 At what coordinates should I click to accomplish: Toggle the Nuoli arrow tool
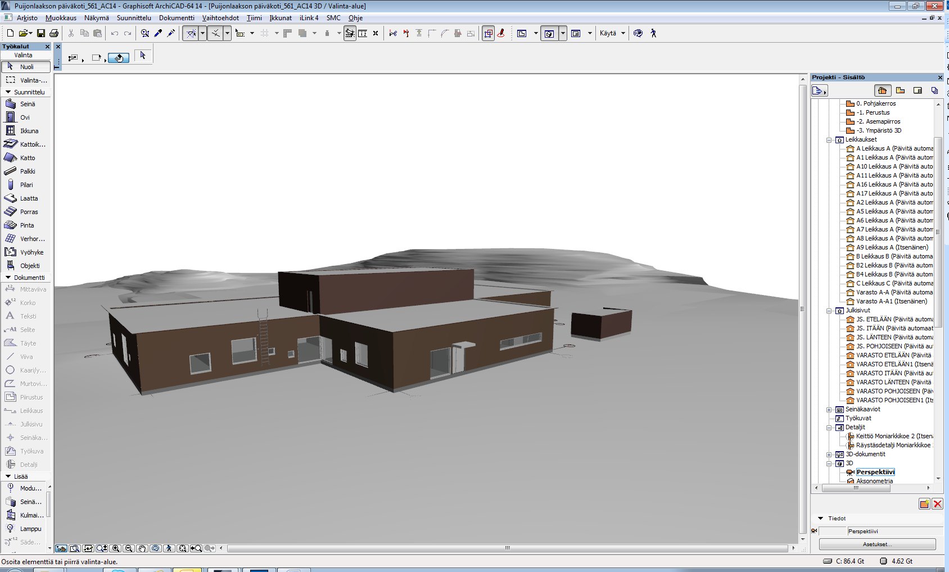(x=26, y=67)
